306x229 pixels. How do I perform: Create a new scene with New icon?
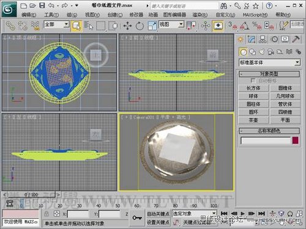pyautogui.click(x=24, y=5)
